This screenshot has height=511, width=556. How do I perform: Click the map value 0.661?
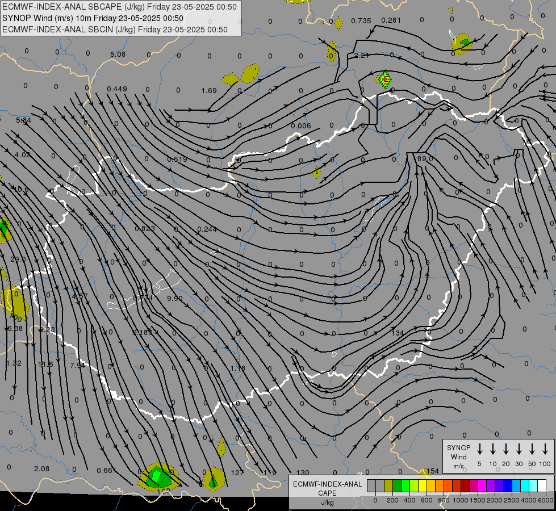pos(106,471)
